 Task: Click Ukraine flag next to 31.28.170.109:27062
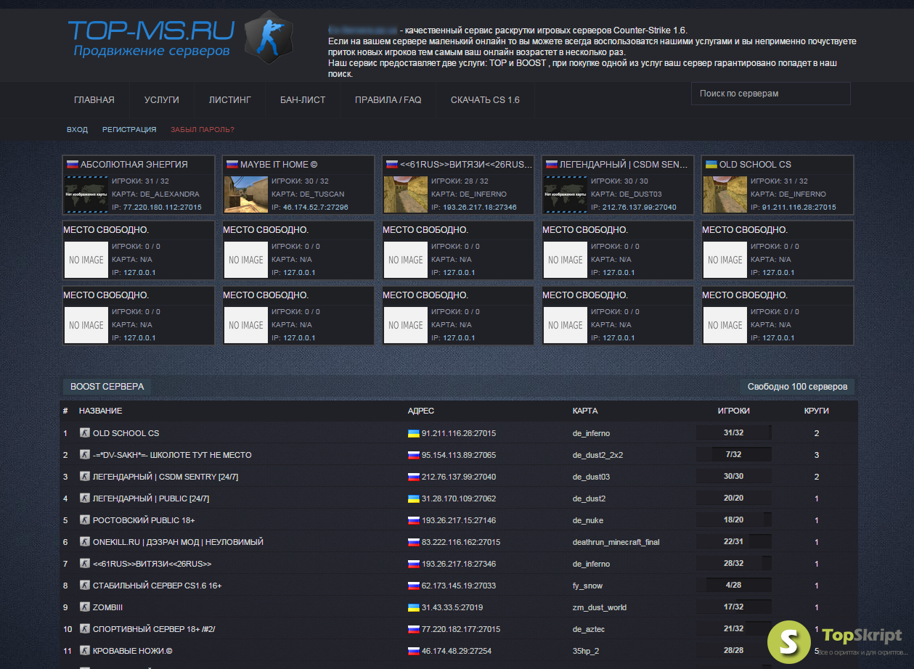[413, 498]
